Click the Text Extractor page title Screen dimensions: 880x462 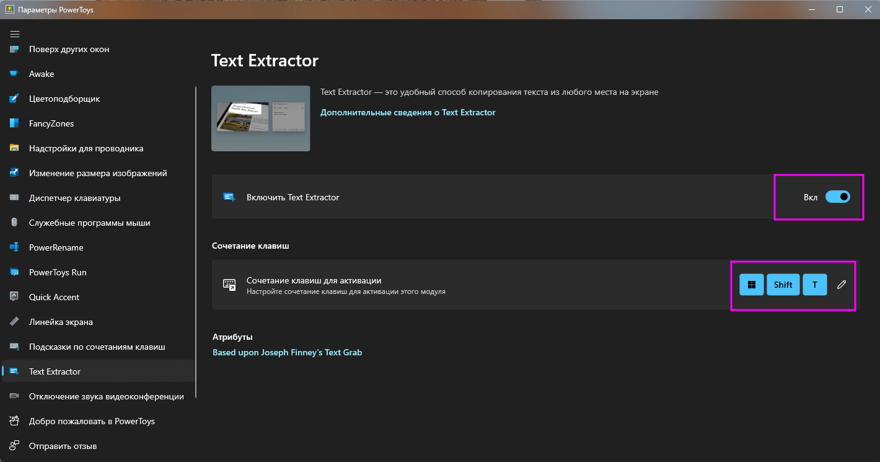(x=265, y=60)
